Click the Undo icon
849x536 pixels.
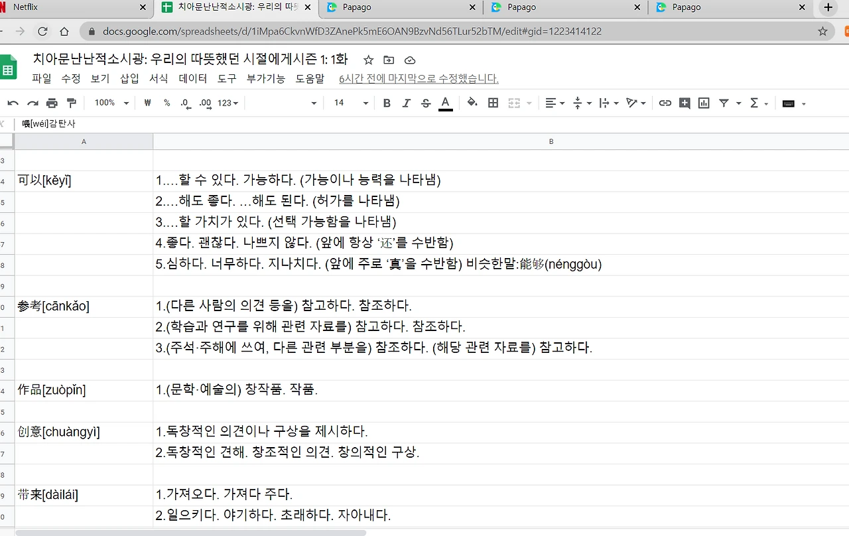click(x=12, y=103)
